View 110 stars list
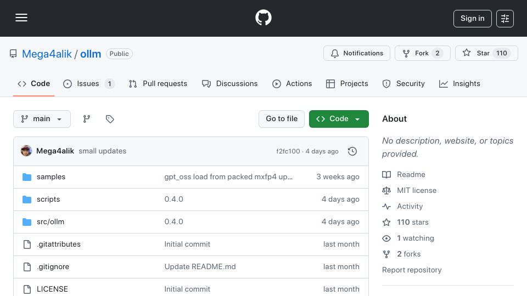Image resolution: width=527 pixels, height=296 pixels. click(413, 222)
